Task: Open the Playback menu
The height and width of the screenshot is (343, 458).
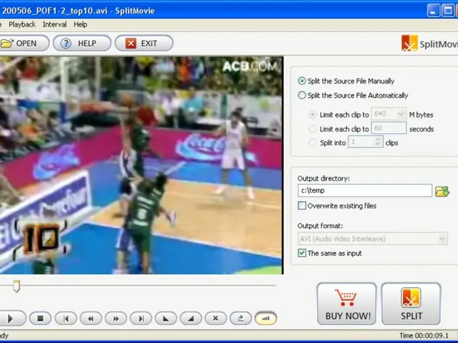Action: (22, 25)
